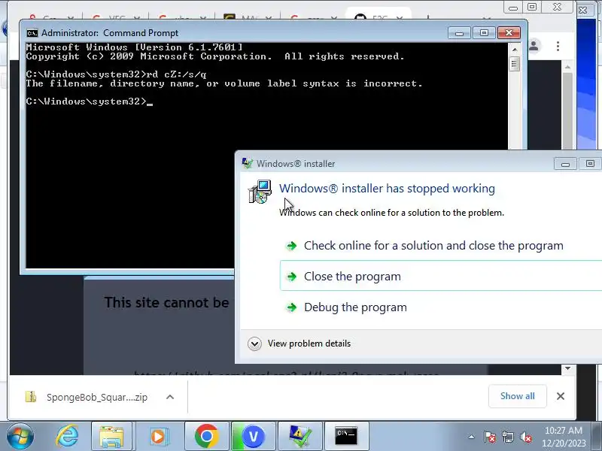Minimize the Chrome browser window
The width and height of the screenshot is (602, 451).
click(513, 8)
